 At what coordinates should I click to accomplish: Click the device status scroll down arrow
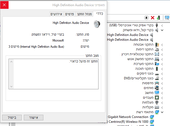coord(12,87)
